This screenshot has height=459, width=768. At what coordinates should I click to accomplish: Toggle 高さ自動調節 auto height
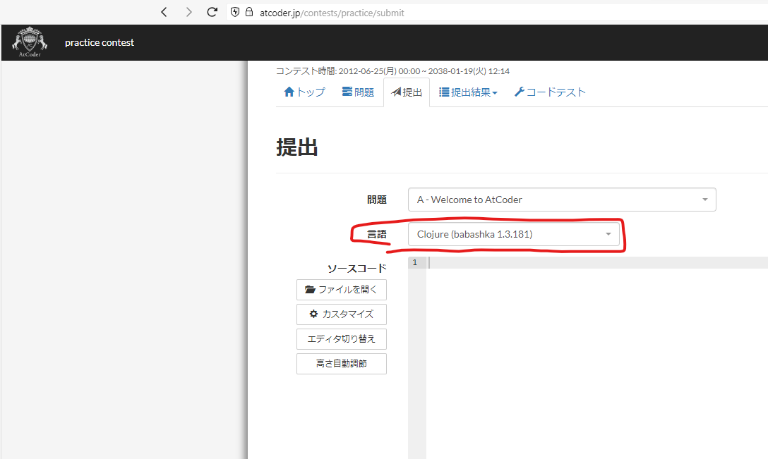342,364
